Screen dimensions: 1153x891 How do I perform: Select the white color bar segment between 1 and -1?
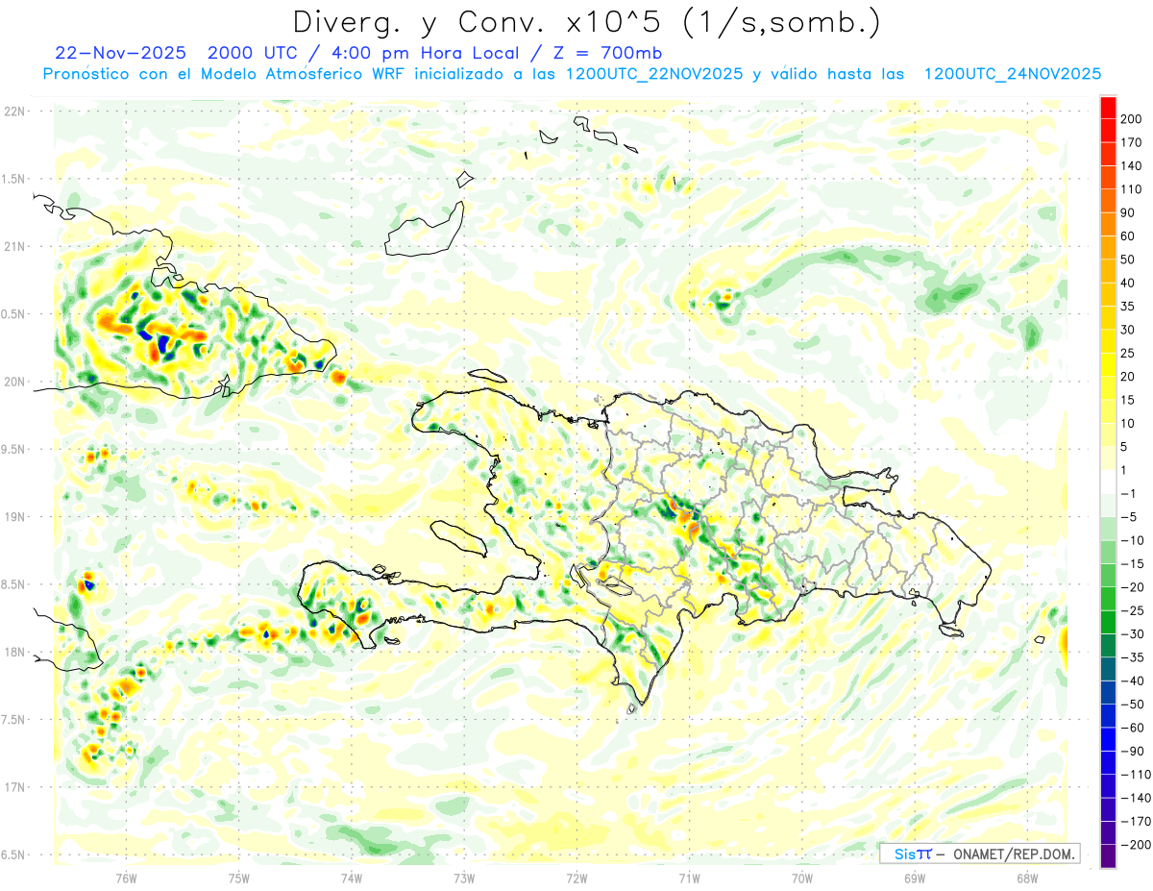coord(1108,482)
